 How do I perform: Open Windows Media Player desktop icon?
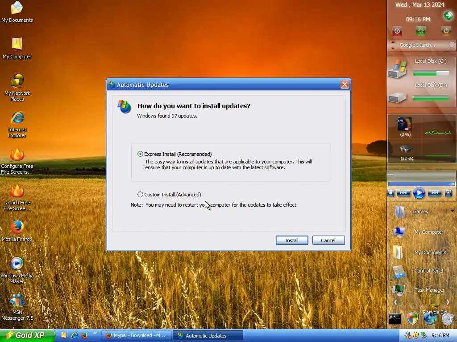coord(17,270)
